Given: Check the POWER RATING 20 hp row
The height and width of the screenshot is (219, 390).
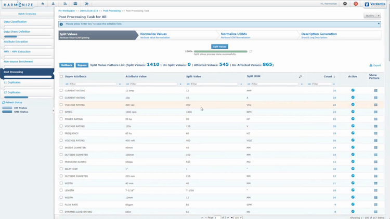Looking at the screenshot, I should [x=61, y=119].
